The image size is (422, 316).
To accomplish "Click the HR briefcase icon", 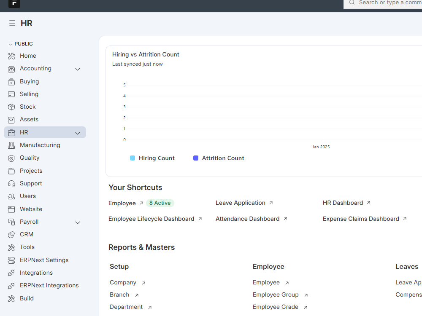I will click(x=11, y=133).
